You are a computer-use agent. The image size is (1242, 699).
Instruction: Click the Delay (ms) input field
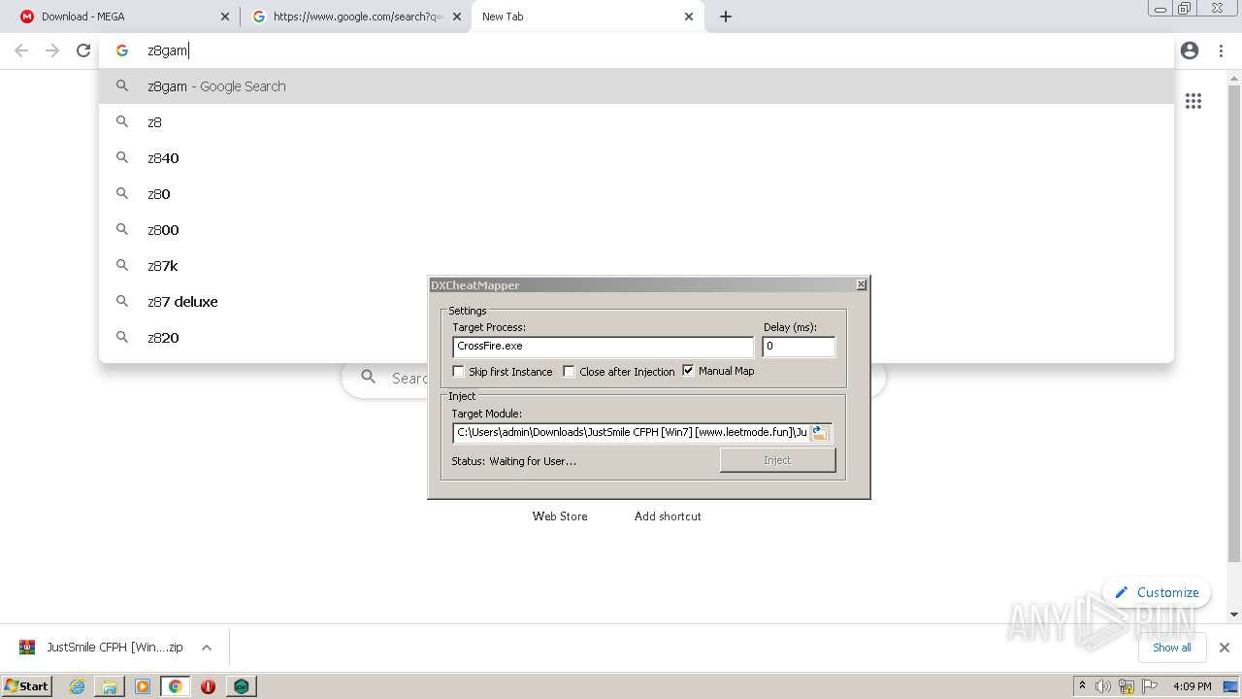pos(799,347)
